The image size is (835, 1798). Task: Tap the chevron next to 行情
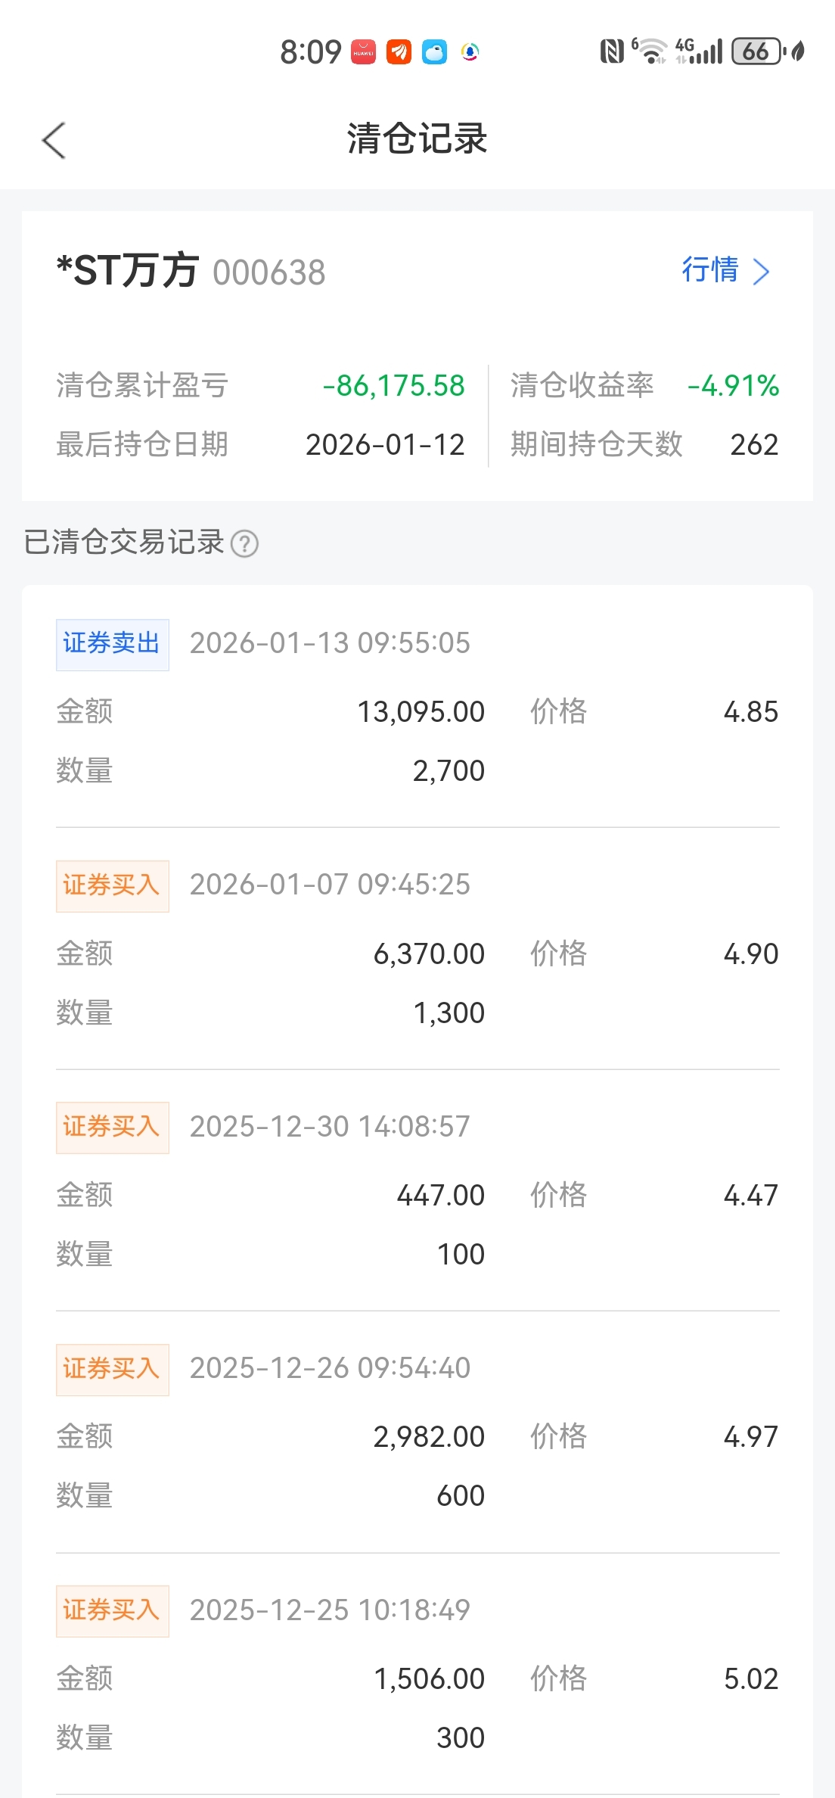point(762,272)
